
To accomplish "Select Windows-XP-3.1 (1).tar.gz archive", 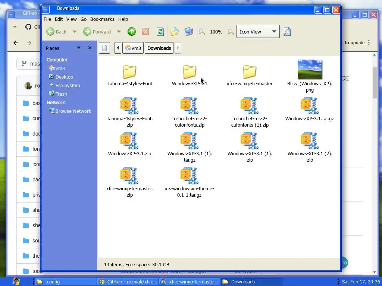I will coord(190,147).
